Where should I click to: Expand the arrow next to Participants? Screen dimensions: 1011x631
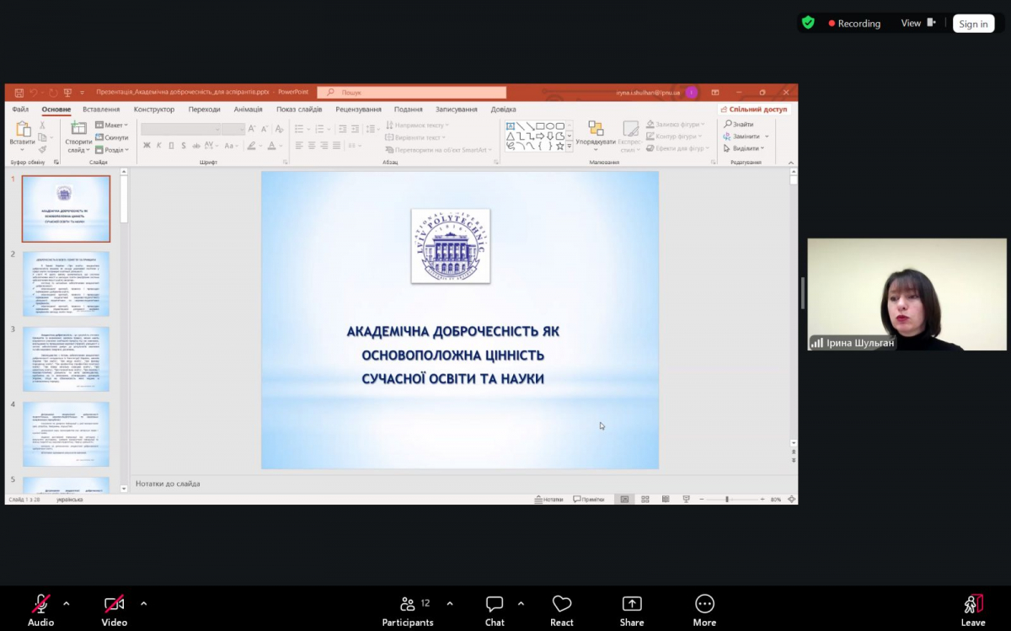click(449, 603)
